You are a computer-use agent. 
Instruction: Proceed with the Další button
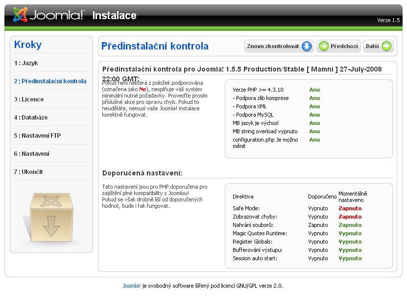point(379,46)
